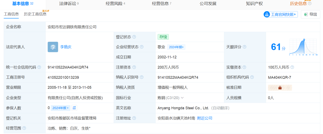323x134 pixels.
Task: Click help icon next to 组织机构代码
Action: coord(252,77)
